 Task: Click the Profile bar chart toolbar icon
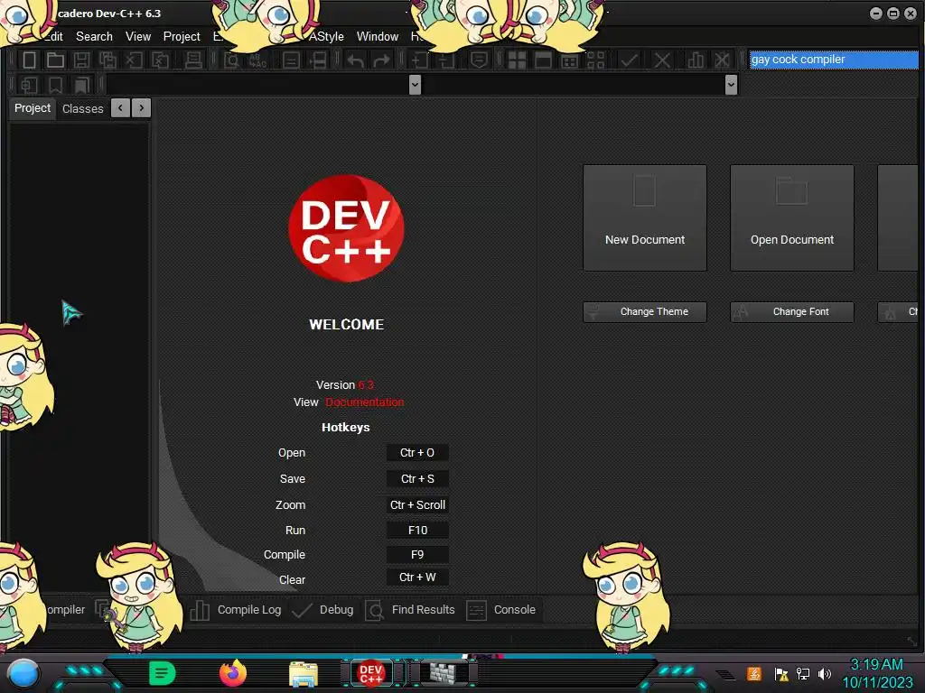pyautogui.click(x=696, y=60)
